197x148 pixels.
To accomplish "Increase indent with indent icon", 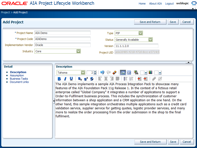I will (146, 79).
